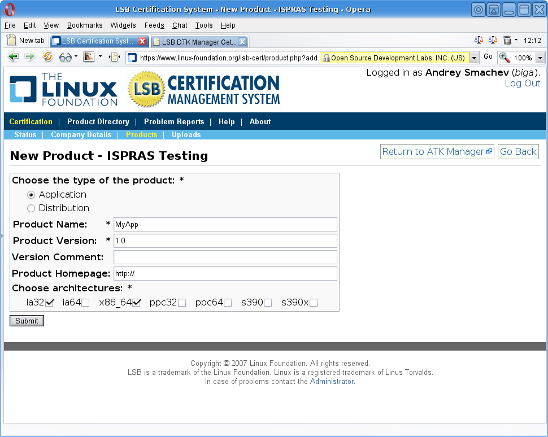The image size is (548, 437).
Task: Click the Submit button
Action: [27, 321]
